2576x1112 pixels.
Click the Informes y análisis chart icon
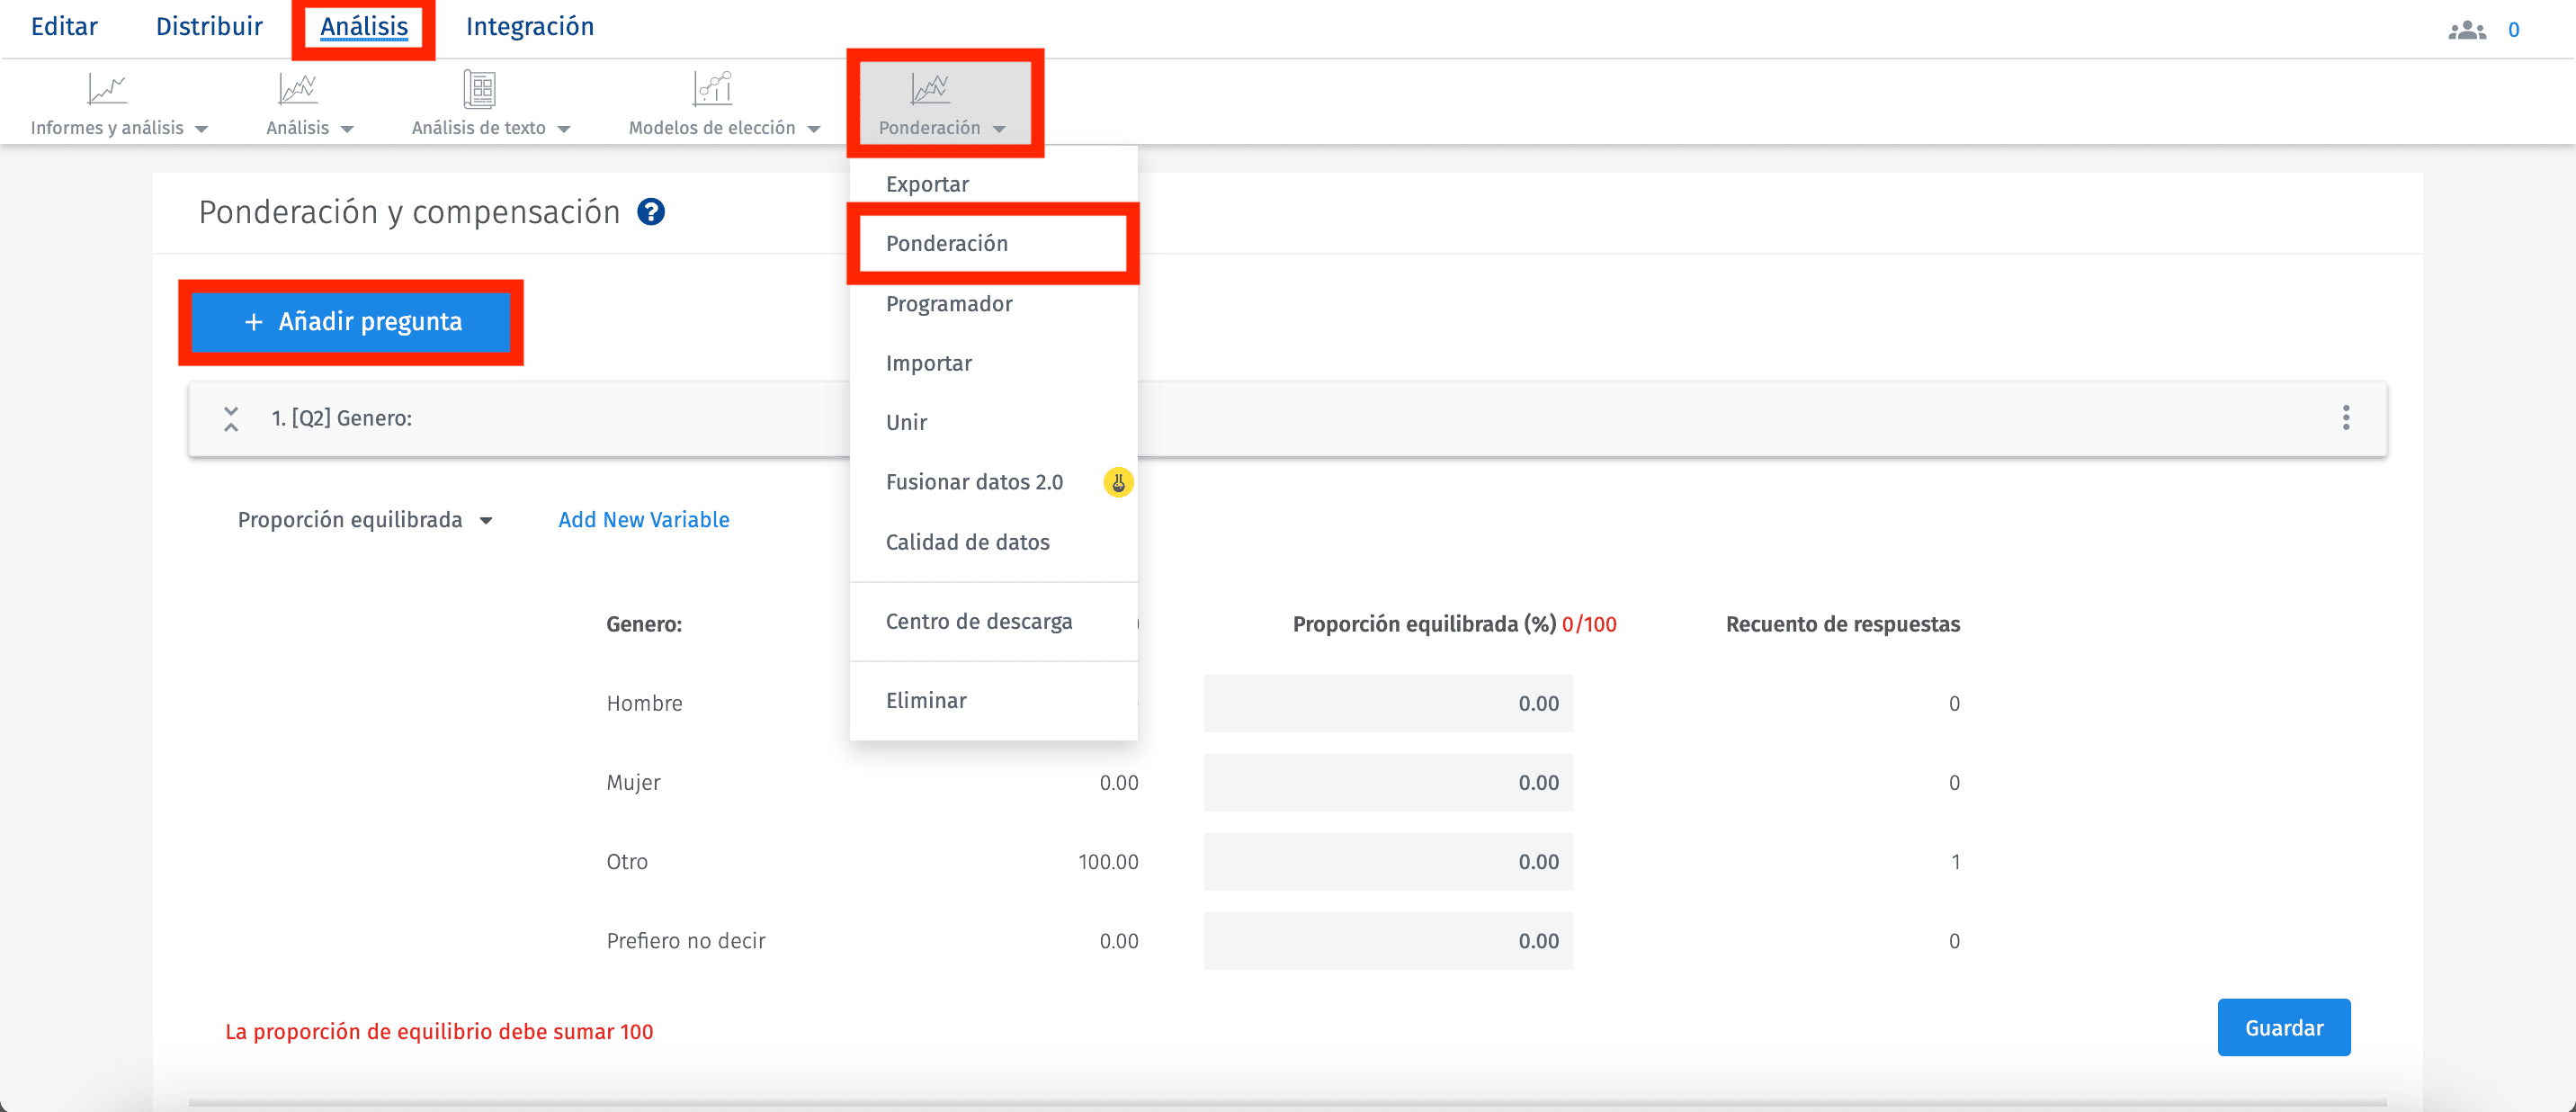tap(107, 90)
